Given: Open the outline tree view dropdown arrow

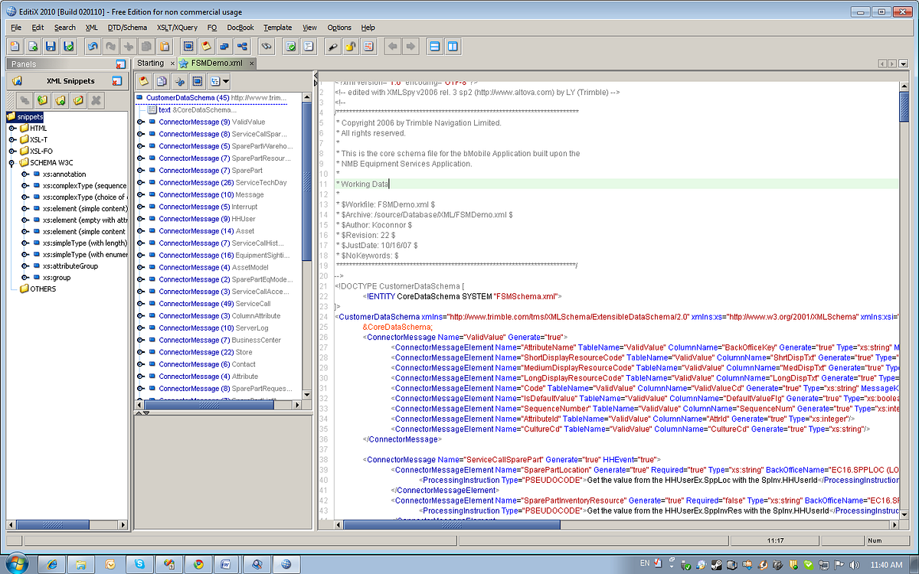Looking at the screenshot, I should (x=227, y=81).
